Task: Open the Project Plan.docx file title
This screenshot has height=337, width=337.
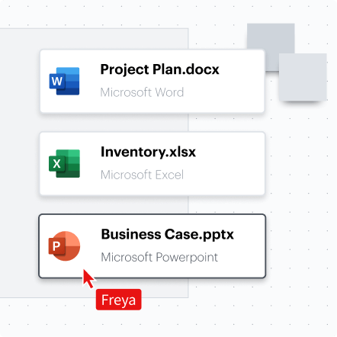Action: coord(159,69)
